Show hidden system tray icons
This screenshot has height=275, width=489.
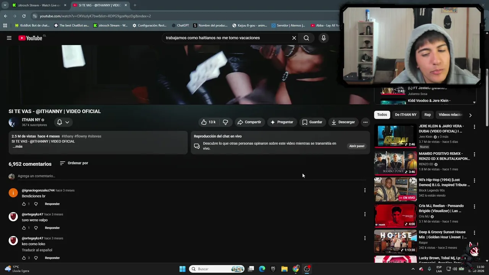[x=413, y=269]
